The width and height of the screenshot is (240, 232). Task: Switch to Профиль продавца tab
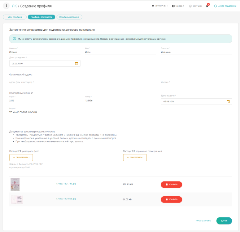point(69,17)
